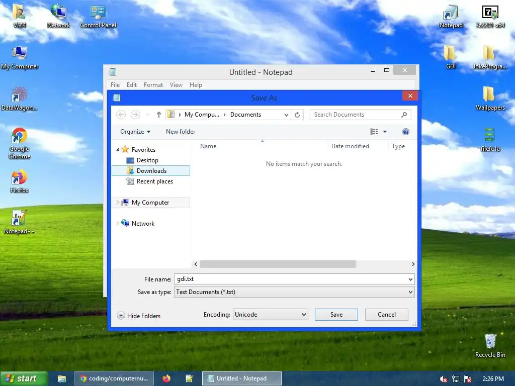Screen dimensions: 515x386
Task: Select the Control Panel desktop icon
Action: 98,16
